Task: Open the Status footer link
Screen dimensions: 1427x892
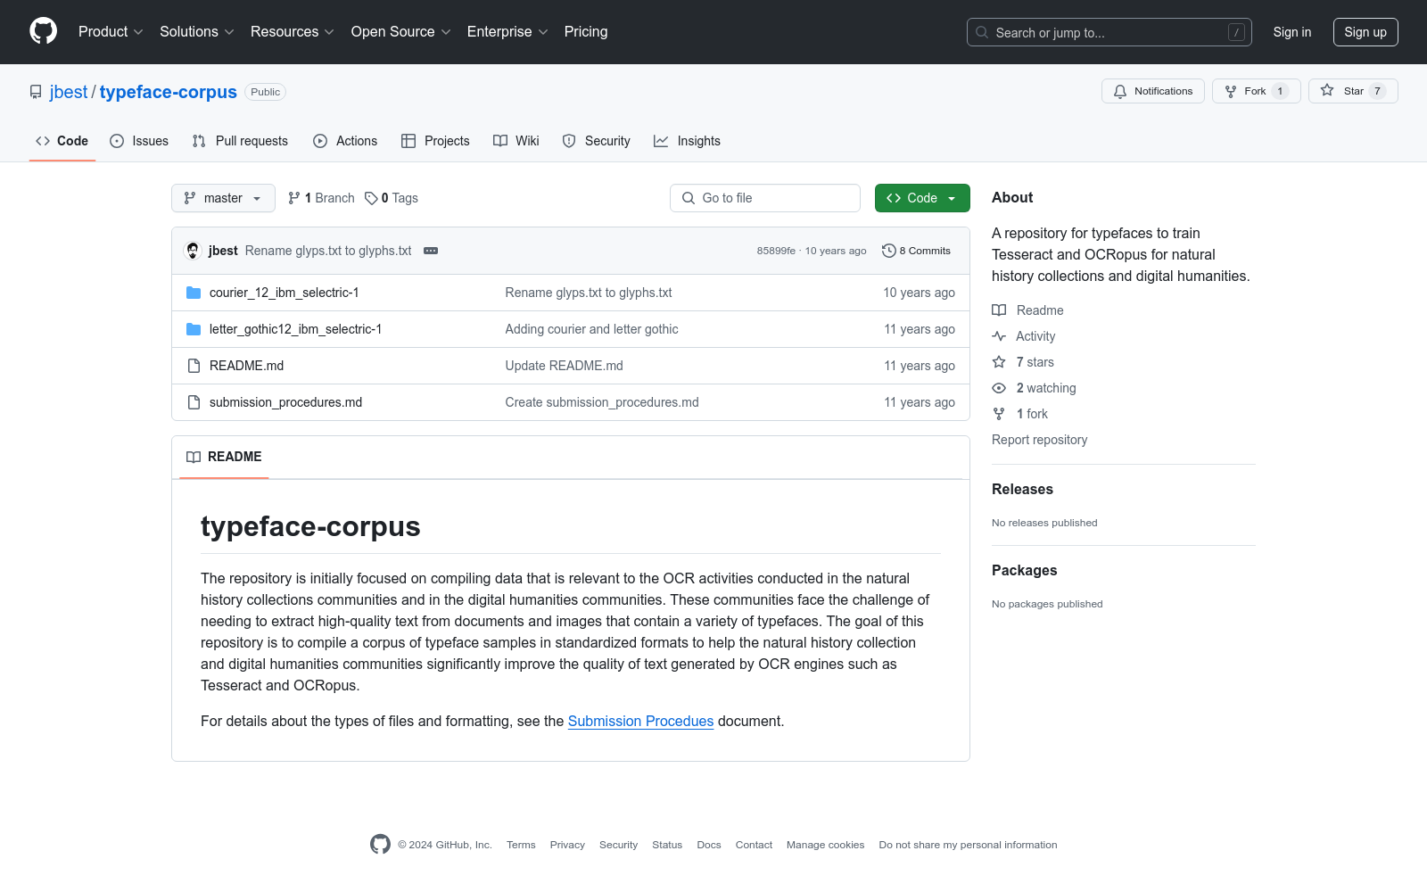Action: 667,845
